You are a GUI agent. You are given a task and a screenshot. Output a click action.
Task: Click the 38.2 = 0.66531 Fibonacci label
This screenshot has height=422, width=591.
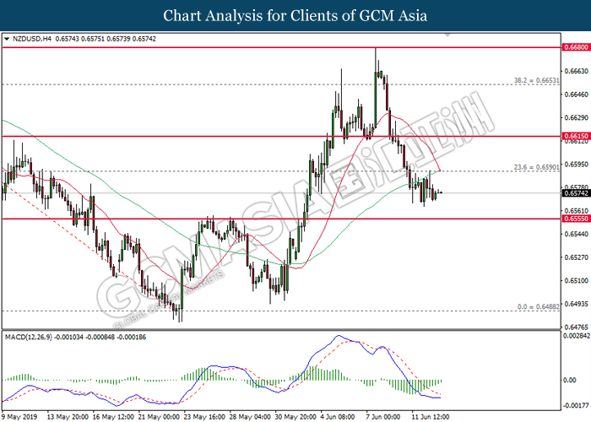(537, 80)
